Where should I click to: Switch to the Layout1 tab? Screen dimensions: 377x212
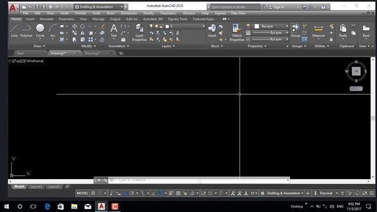36,187
